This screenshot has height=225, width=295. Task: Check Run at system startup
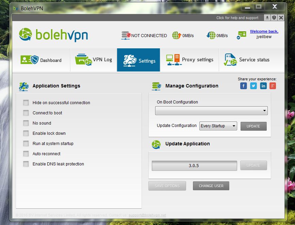tap(26, 143)
